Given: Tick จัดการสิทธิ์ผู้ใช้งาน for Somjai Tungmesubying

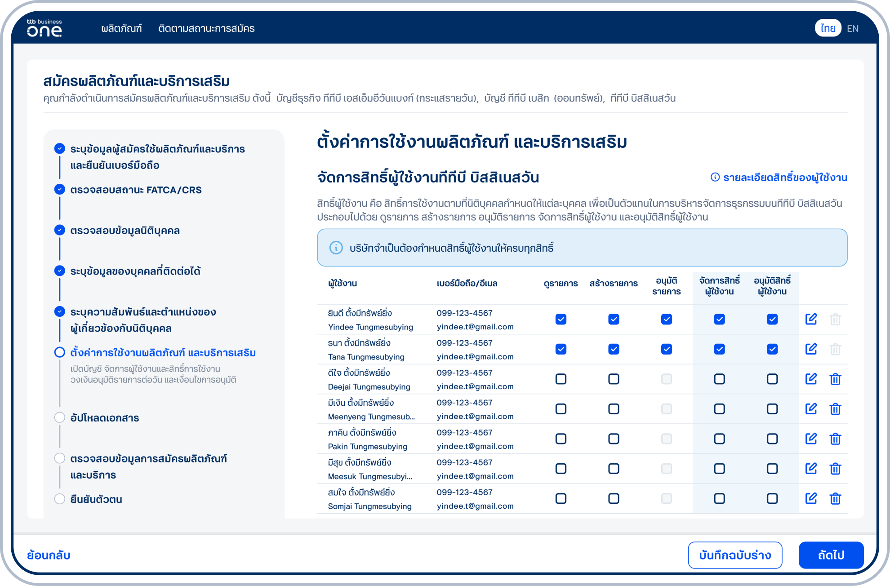Looking at the screenshot, I should 719,498.
